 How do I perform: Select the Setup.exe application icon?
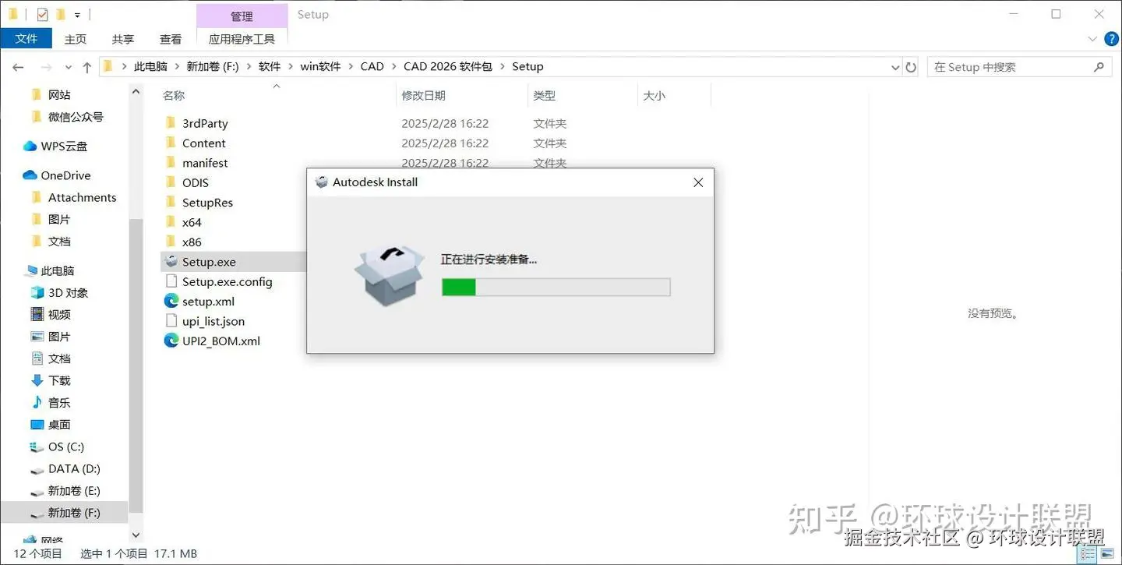click(x=171, y=262)
